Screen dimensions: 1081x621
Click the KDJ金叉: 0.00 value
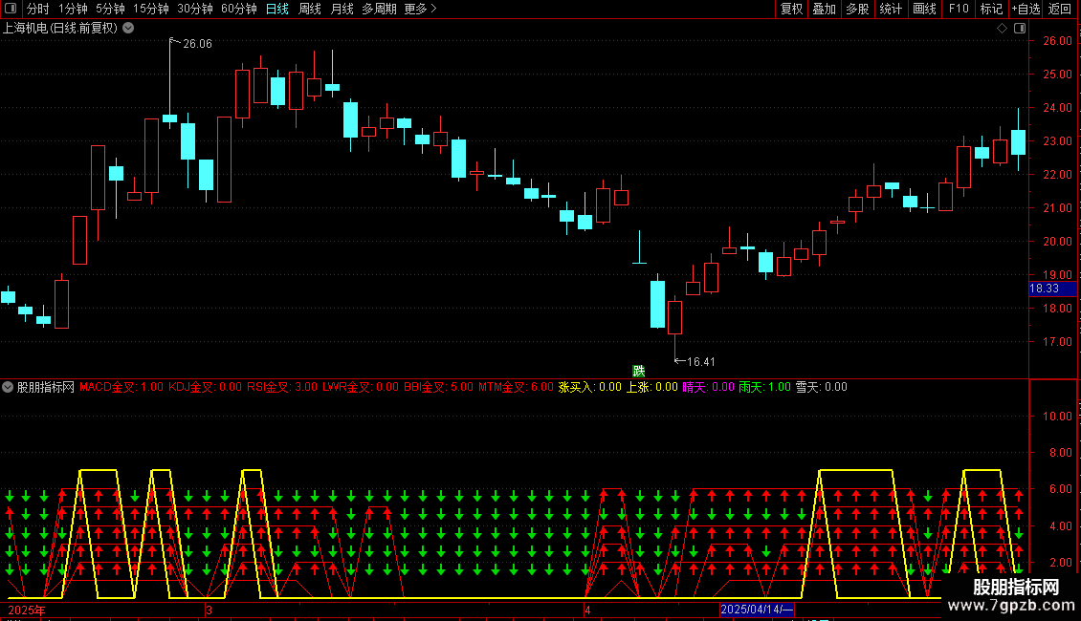click(x=206, y=387)
